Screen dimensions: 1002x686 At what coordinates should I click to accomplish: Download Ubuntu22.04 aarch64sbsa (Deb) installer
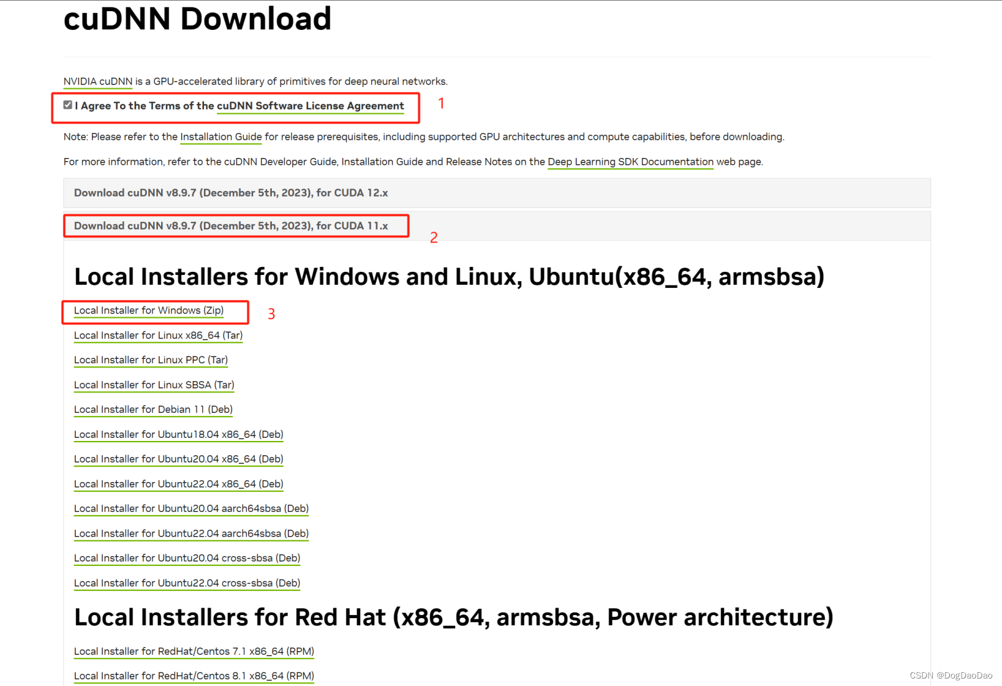tap(191, 534)
